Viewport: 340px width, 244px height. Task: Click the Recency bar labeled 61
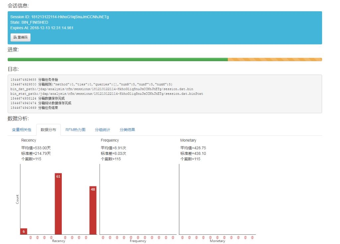point(58,204)
